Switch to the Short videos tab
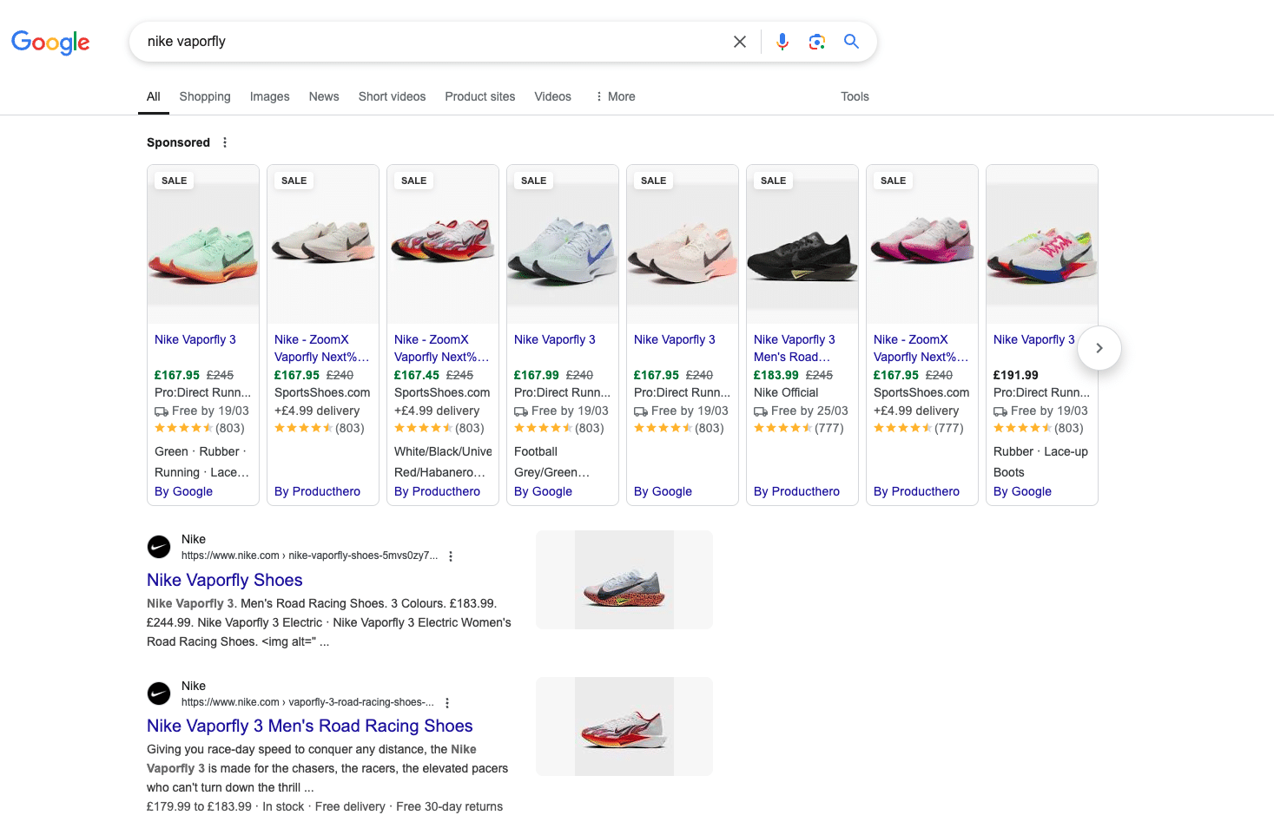Viewport: 1274px width, 835px height. tap(392, 96)
